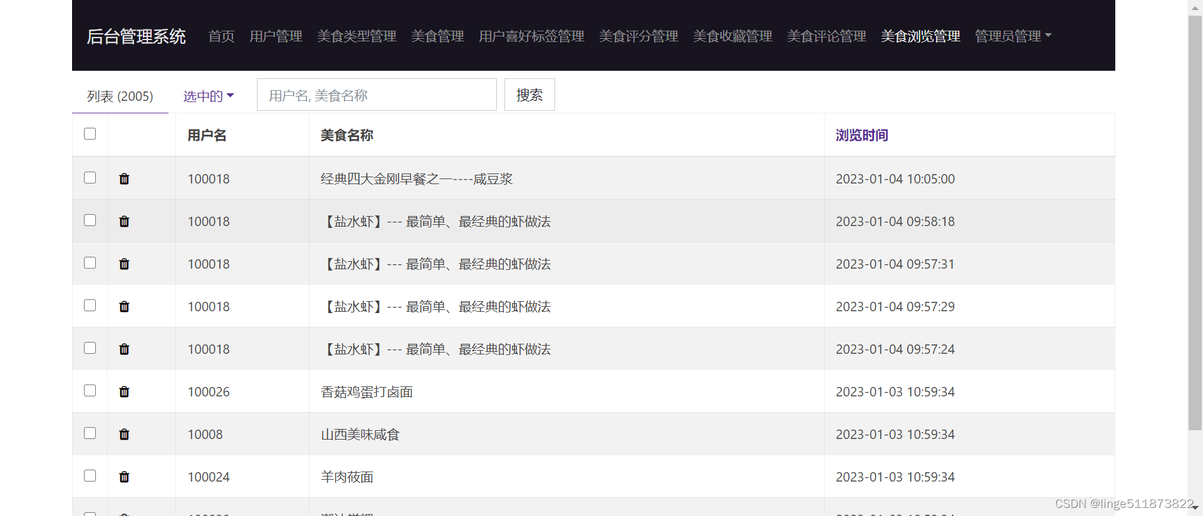This screenshot has height=516, width=1203.
Task: Check the row with time 09:57:29
Action: [90, 306]
